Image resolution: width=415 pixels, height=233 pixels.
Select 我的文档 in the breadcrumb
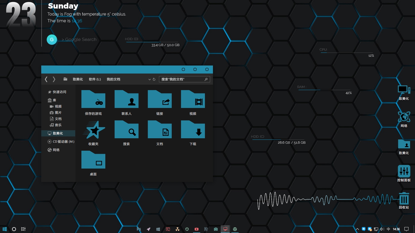(113, 79)
